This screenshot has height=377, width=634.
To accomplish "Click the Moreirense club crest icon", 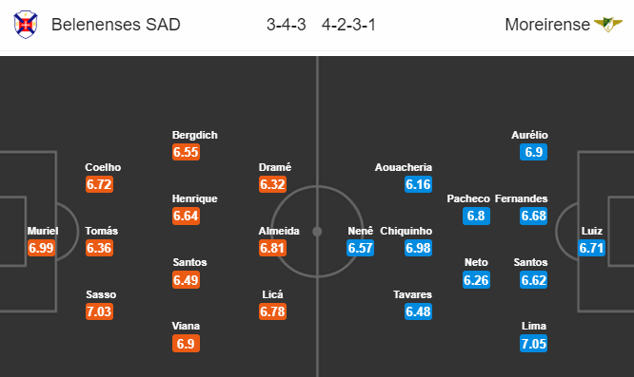I will click(x=608, y=24).
